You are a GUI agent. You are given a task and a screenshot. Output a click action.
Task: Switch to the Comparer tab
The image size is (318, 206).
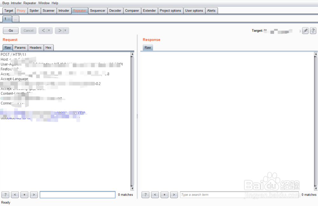132,10
